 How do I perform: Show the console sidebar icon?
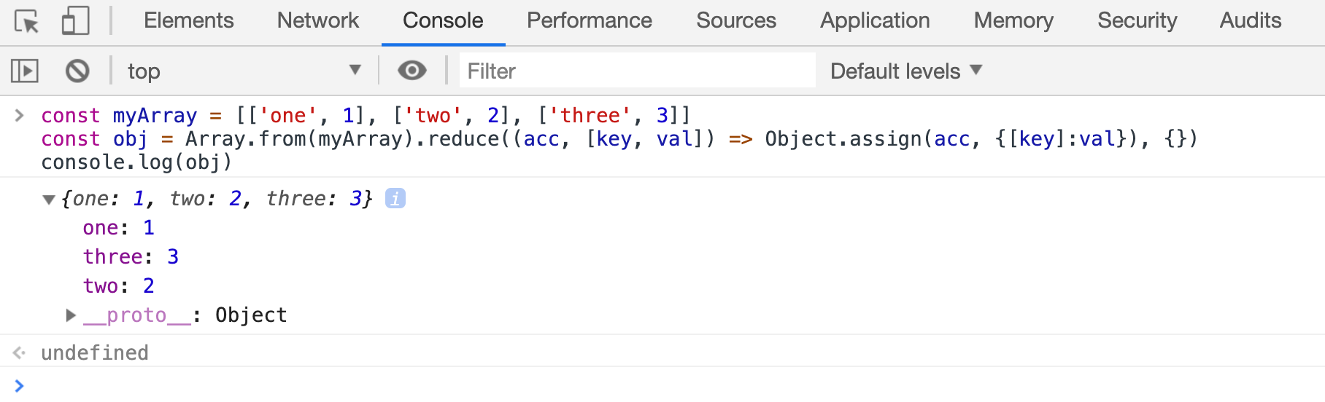pyautogui.click(x=25, y=71)
